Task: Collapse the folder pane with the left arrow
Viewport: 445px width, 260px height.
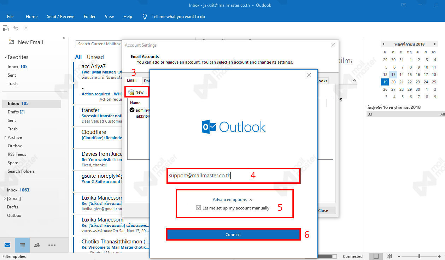Action: (64, 38)
